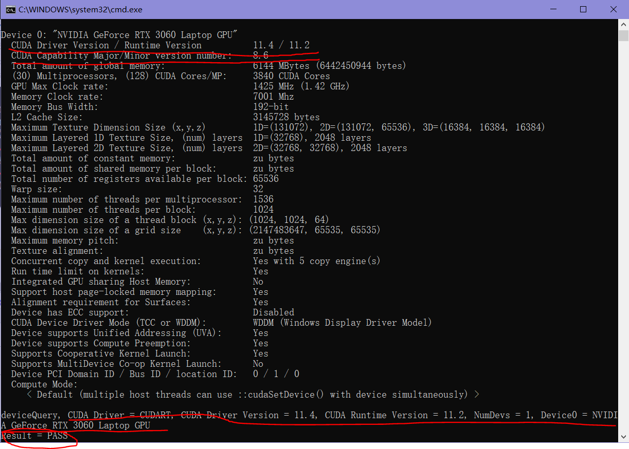Viewport: 629px width, 449px height.
Task: Click the 'Compute Mode:' line
Action: pos(44,384)
